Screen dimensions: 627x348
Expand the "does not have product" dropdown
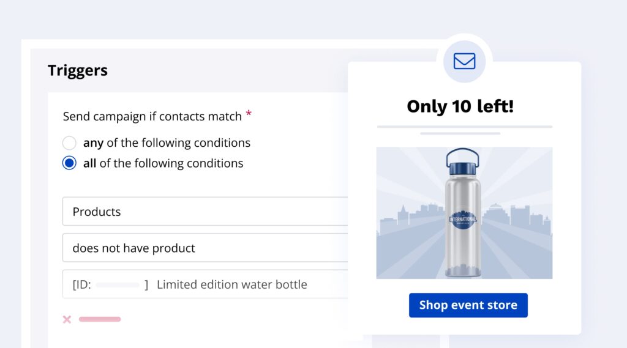(x=205, y=248)
